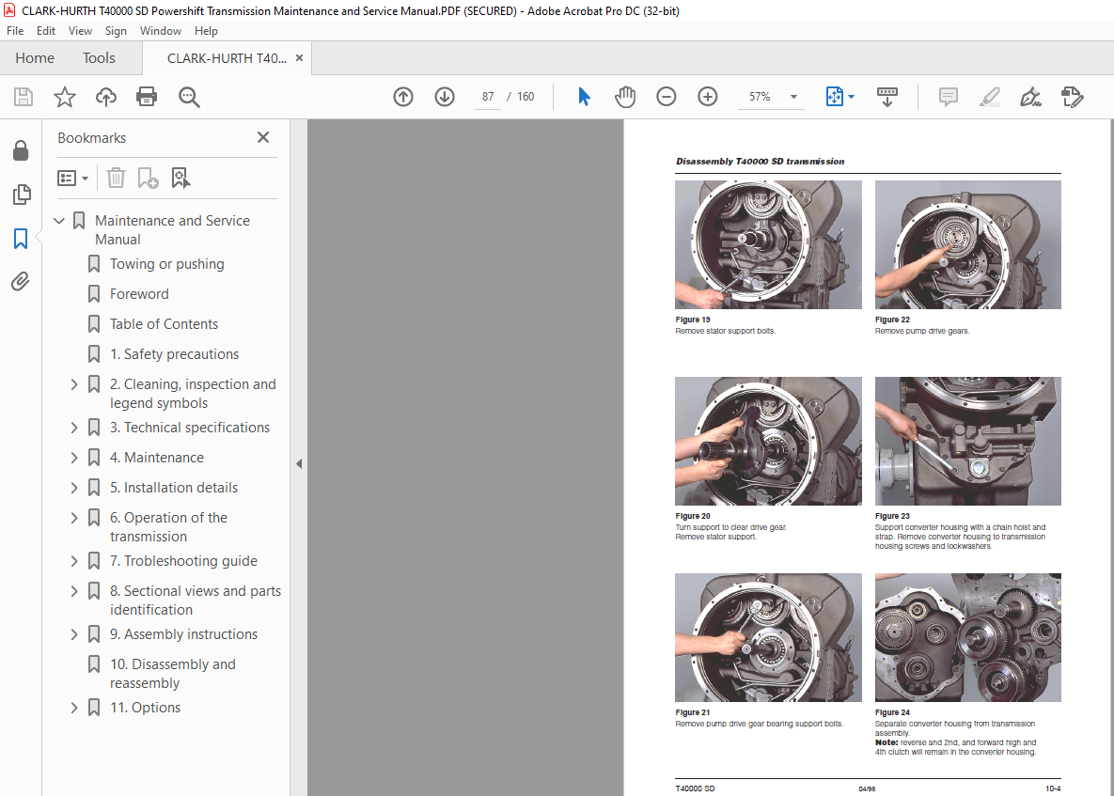Viewport: 1114px width, 796px height.
Task: Open zoom percentage dropdown
Action: 793,97
